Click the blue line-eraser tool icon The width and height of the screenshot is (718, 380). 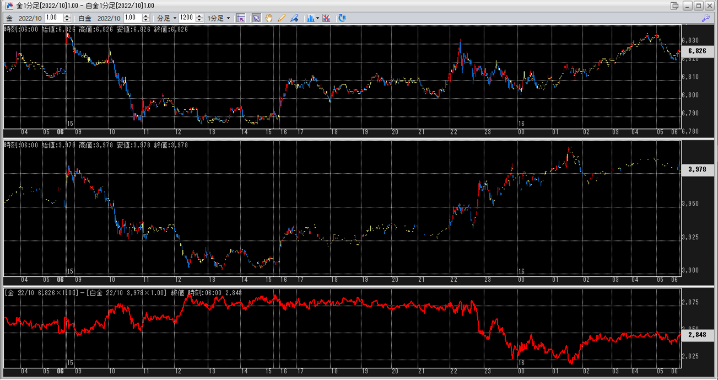tap(295, 18)
